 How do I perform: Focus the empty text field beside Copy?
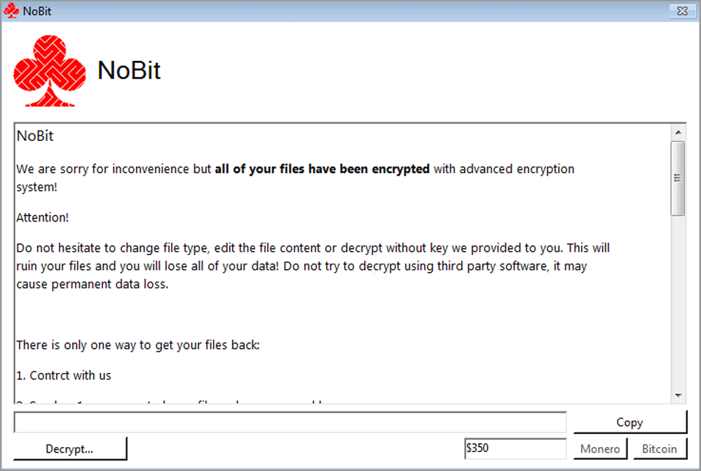pos(290,422)
